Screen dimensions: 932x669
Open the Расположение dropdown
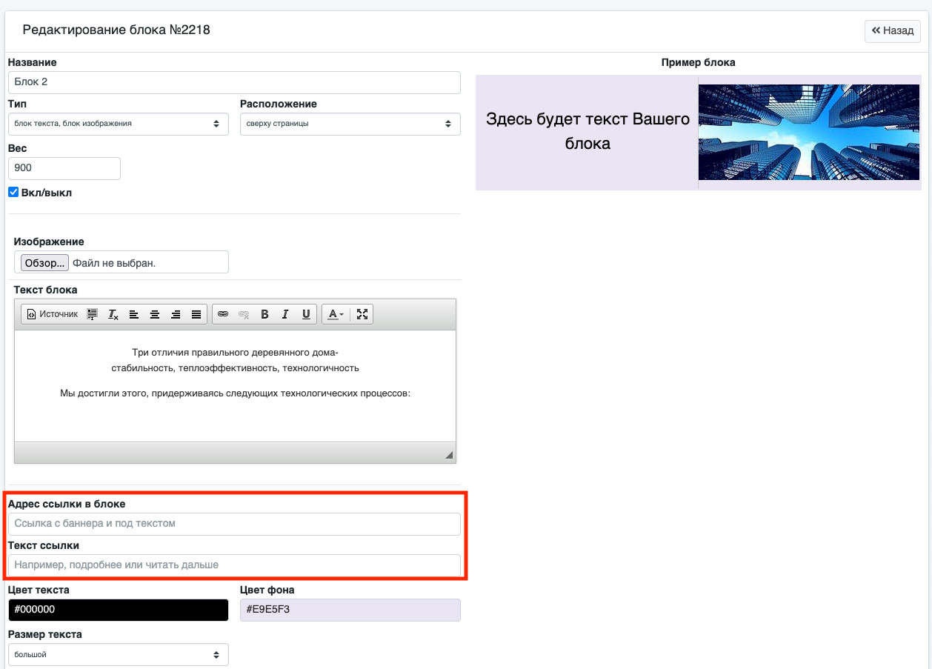coord(350,124)
